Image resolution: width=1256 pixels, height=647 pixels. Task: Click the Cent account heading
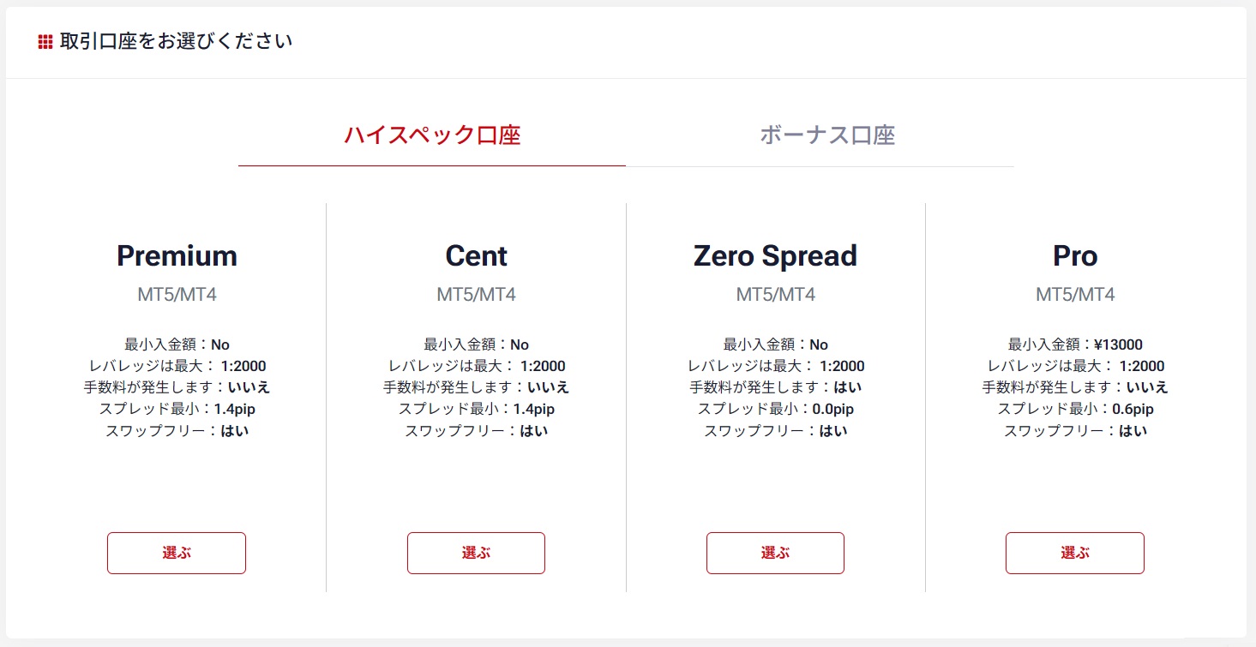(x=476, y=255)
